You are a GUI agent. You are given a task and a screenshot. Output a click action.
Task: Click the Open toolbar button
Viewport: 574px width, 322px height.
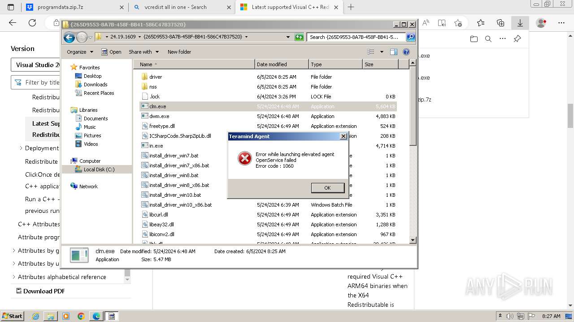111,52
